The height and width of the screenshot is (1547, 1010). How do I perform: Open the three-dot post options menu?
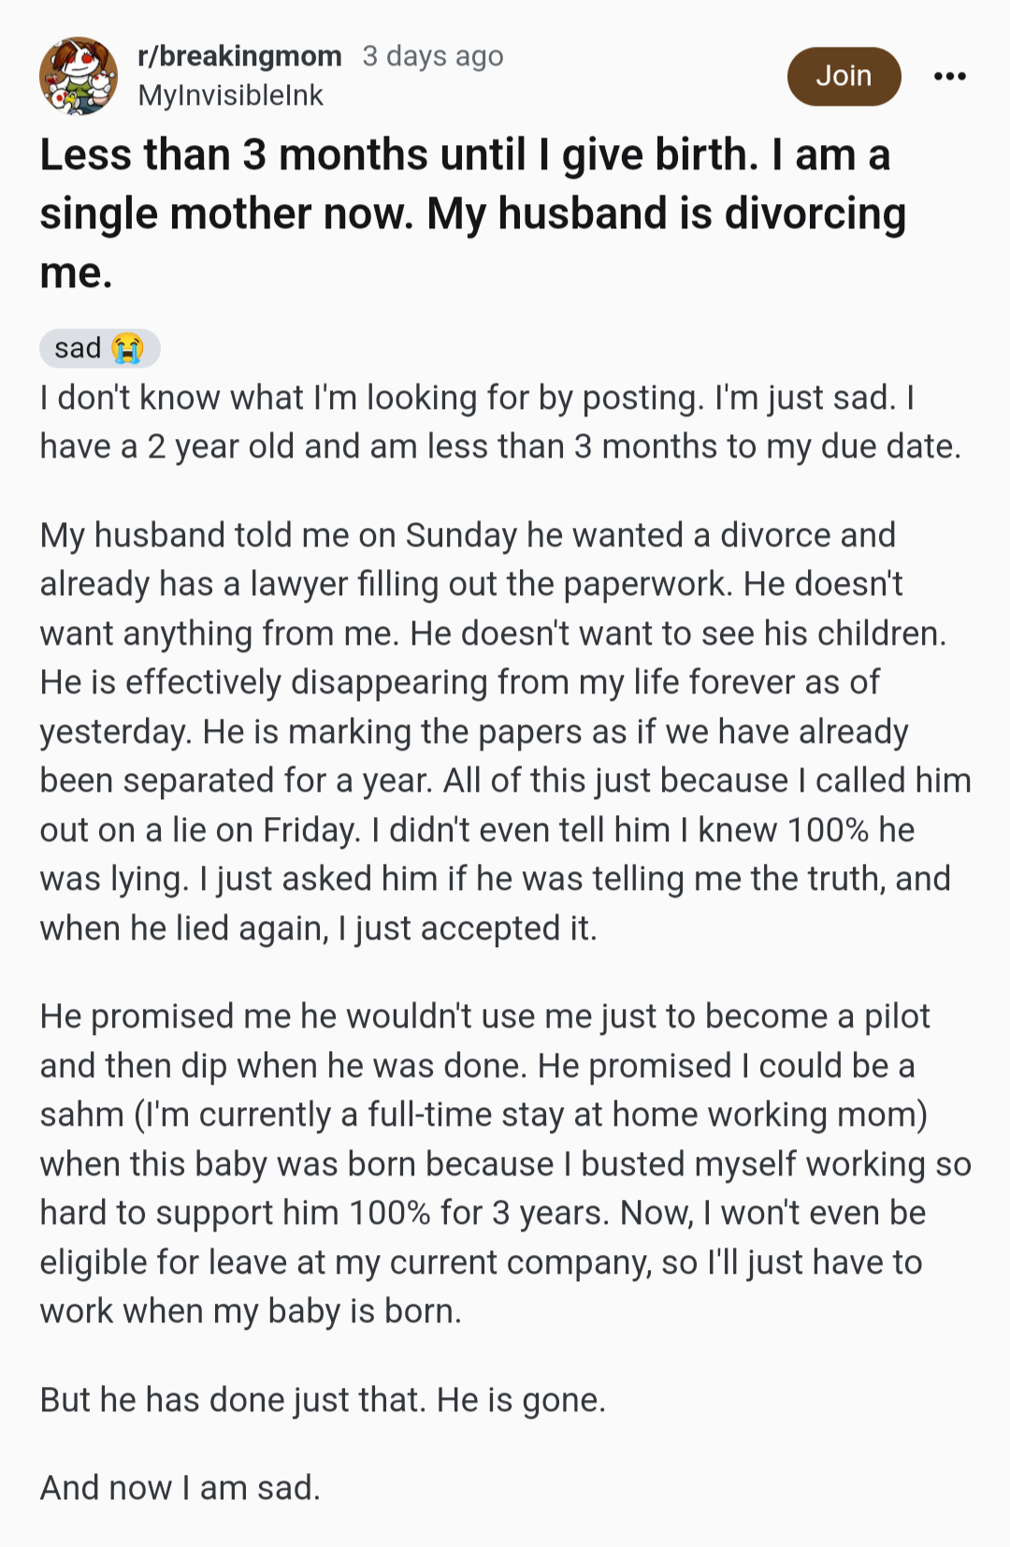click(x=949, y=76)
